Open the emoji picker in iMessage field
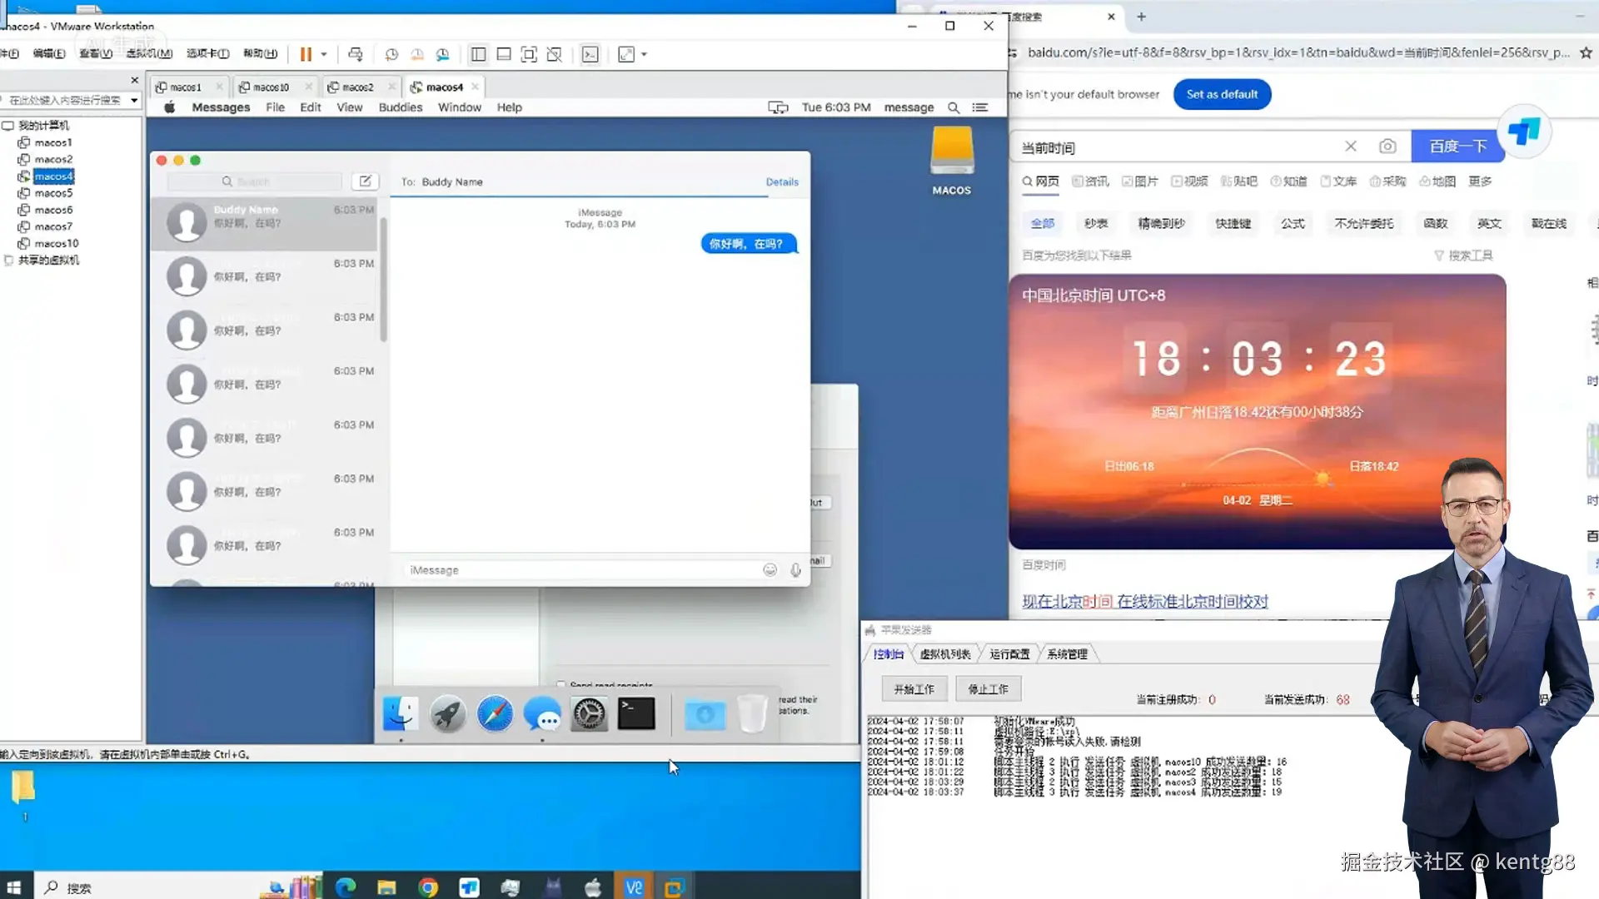 click(770, 570)
